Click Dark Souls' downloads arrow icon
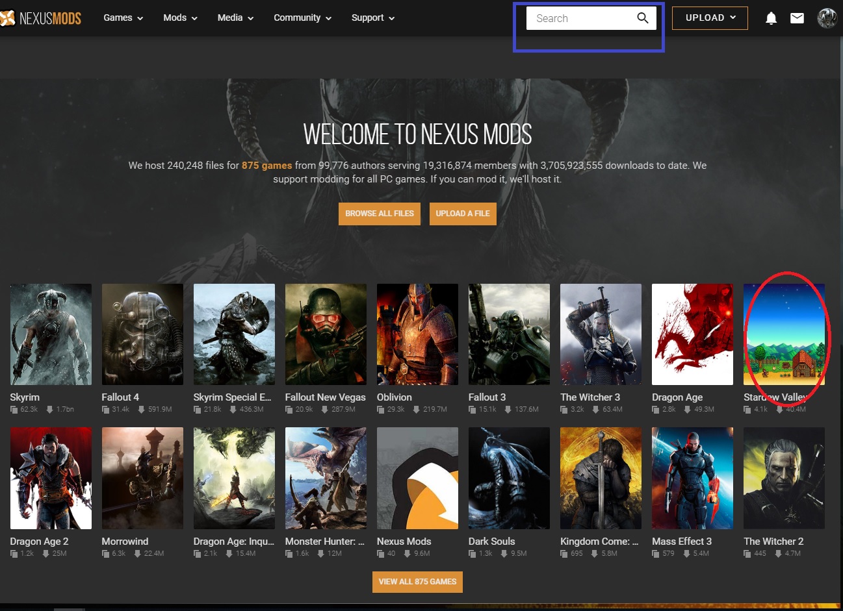 [x=504, y=554]
